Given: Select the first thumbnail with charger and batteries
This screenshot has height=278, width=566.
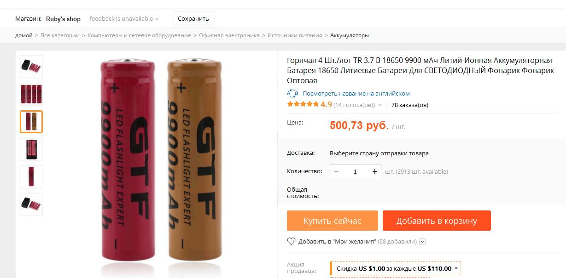Looking at the screenshot, I should (x=31, y=67).
